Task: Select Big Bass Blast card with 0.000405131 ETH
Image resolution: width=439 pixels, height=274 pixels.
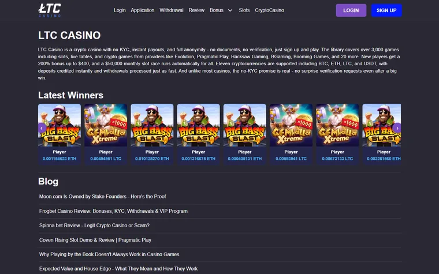Action: pos(245,134)
